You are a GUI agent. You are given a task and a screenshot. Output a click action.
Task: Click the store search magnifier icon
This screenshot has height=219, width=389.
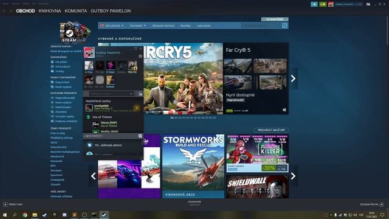tap(284, 26)
